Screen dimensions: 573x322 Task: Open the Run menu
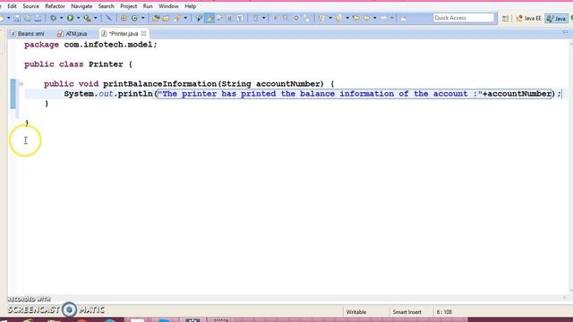click(148, 6)
